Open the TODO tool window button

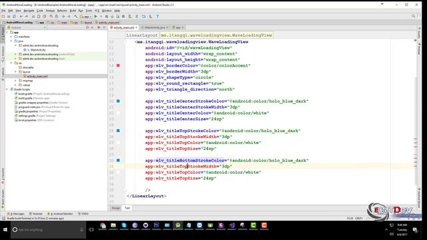coord(83,214)
